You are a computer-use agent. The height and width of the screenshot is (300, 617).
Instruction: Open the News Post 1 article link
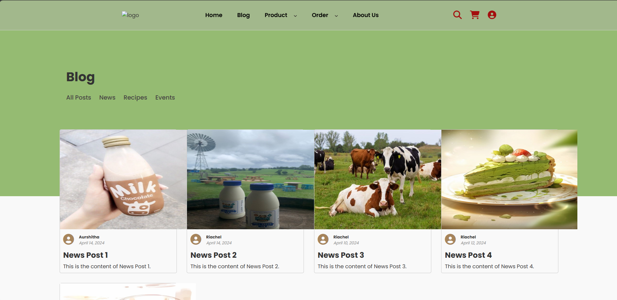[x=85, y=255]
